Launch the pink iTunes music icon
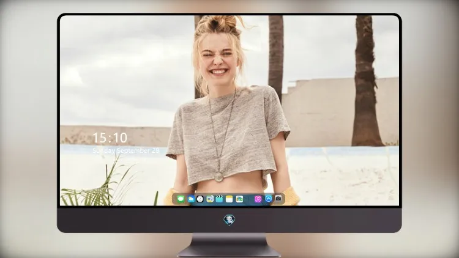Image resolution: width=459 pixels, height=258 pixels. coord(258,199)
